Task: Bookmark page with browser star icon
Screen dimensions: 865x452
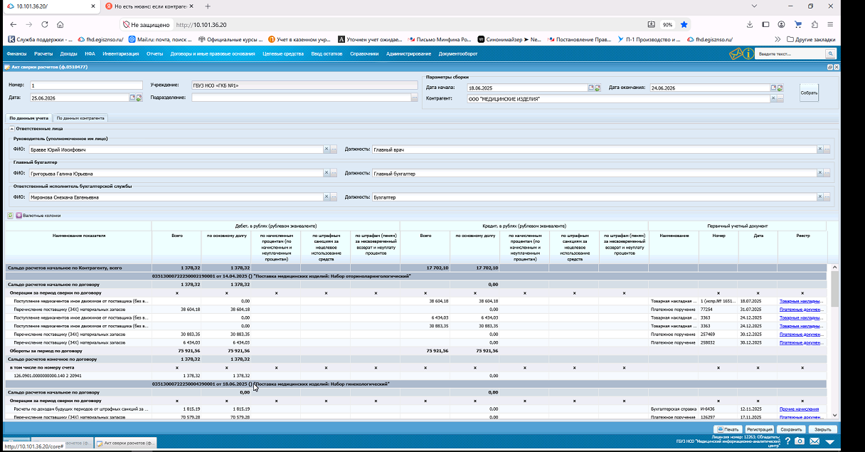Action: tap(684, 24)
